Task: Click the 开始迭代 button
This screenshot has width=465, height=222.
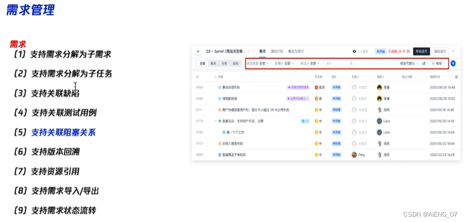Action: 421,51
